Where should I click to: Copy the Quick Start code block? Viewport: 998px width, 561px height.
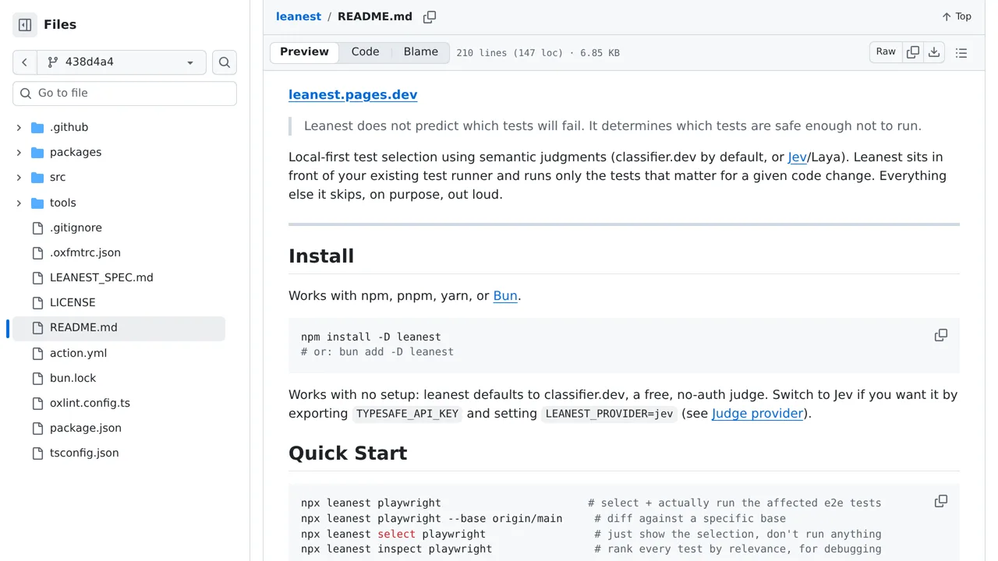[x=941, y=501]
